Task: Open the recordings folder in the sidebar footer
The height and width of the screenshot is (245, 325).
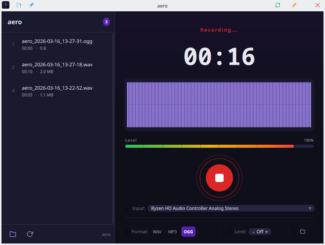Action: pyautogui.click(x=13, y=234)
